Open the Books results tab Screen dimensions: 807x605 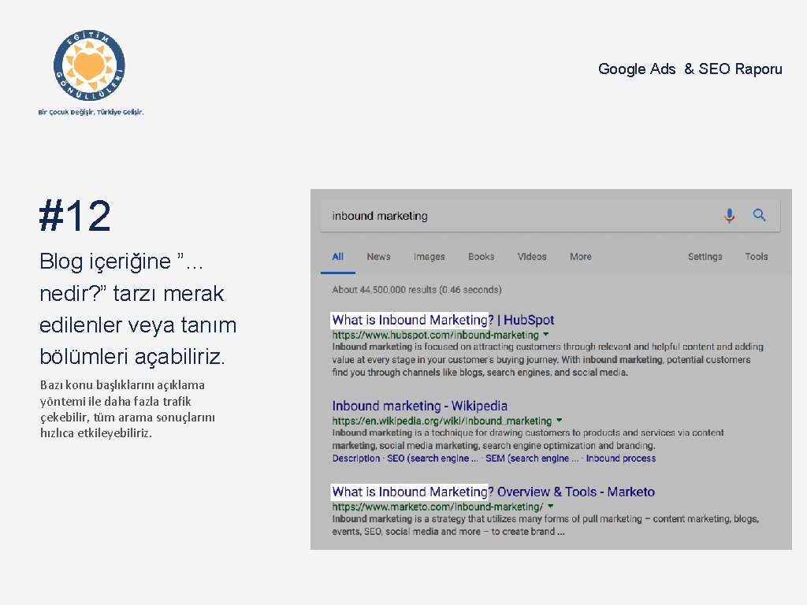481,256
